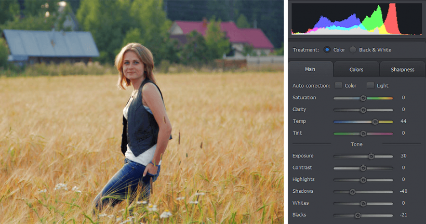Click the Clarity value 0
The image size is (426, 224).
coord(404,109)
